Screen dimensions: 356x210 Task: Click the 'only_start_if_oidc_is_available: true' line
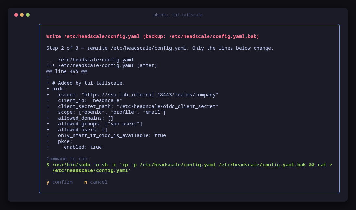tap(106, 135)
